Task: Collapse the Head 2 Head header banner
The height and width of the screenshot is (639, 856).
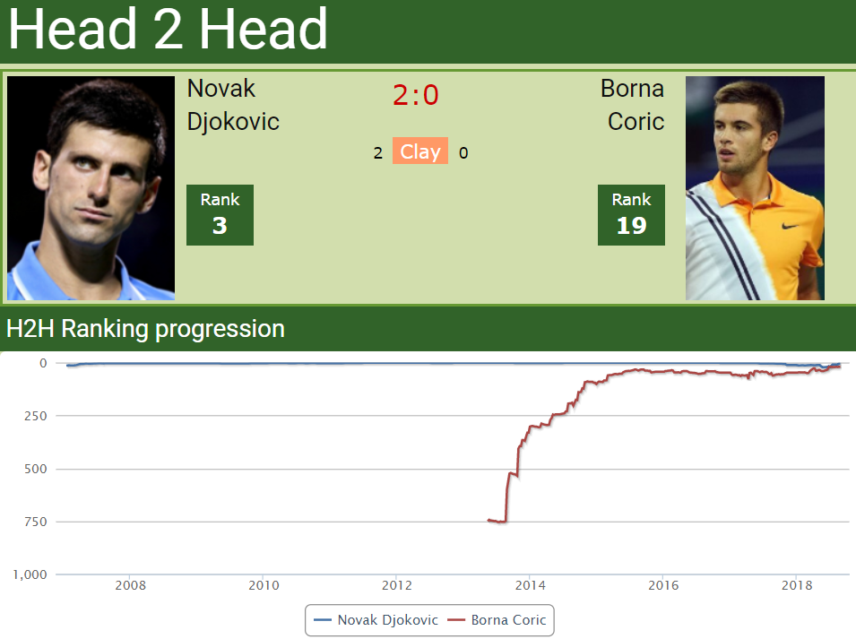Action: [168, 30]
